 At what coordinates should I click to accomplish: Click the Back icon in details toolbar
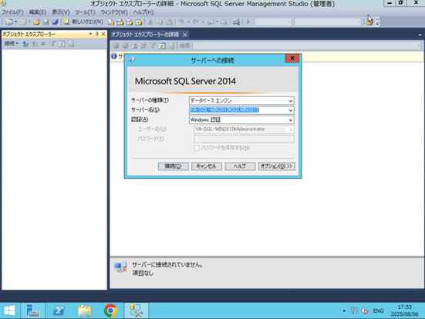[116, 46]
